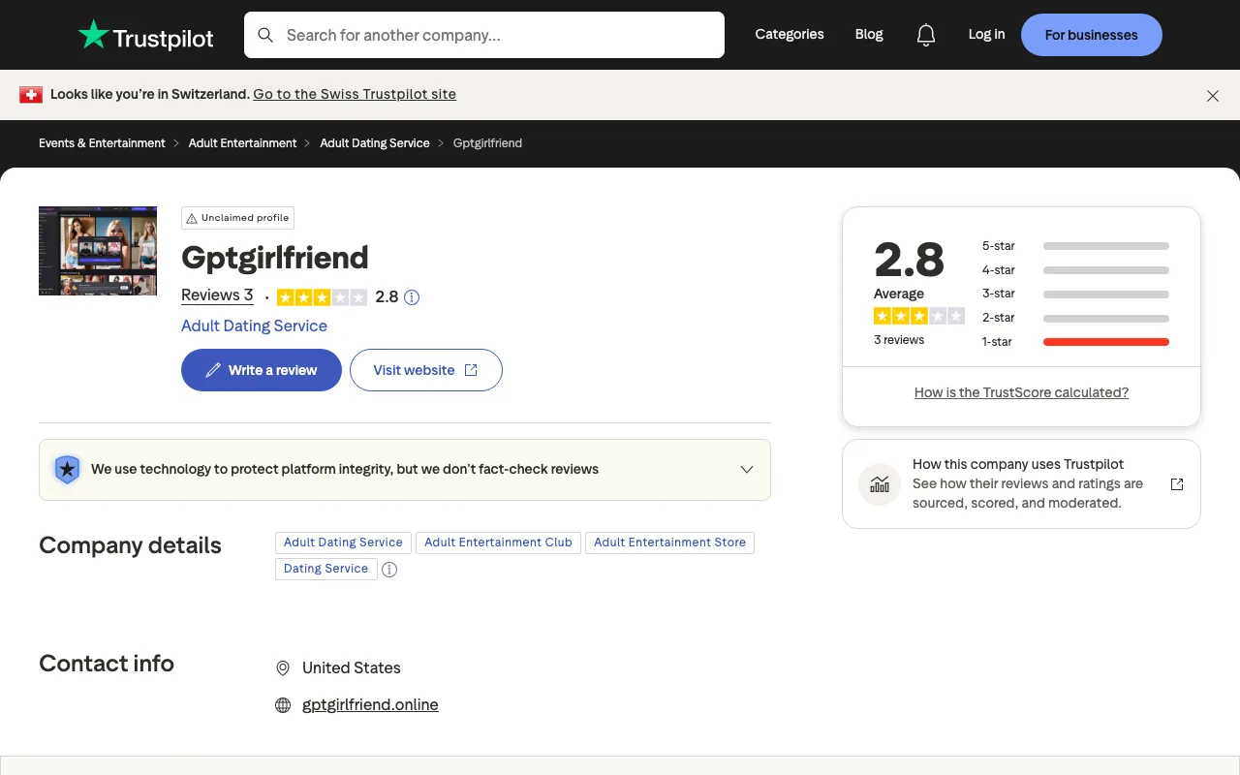The image size is (1240, 775).
Task: Visit the gptgirlfriend.online link
Action: 370,704
